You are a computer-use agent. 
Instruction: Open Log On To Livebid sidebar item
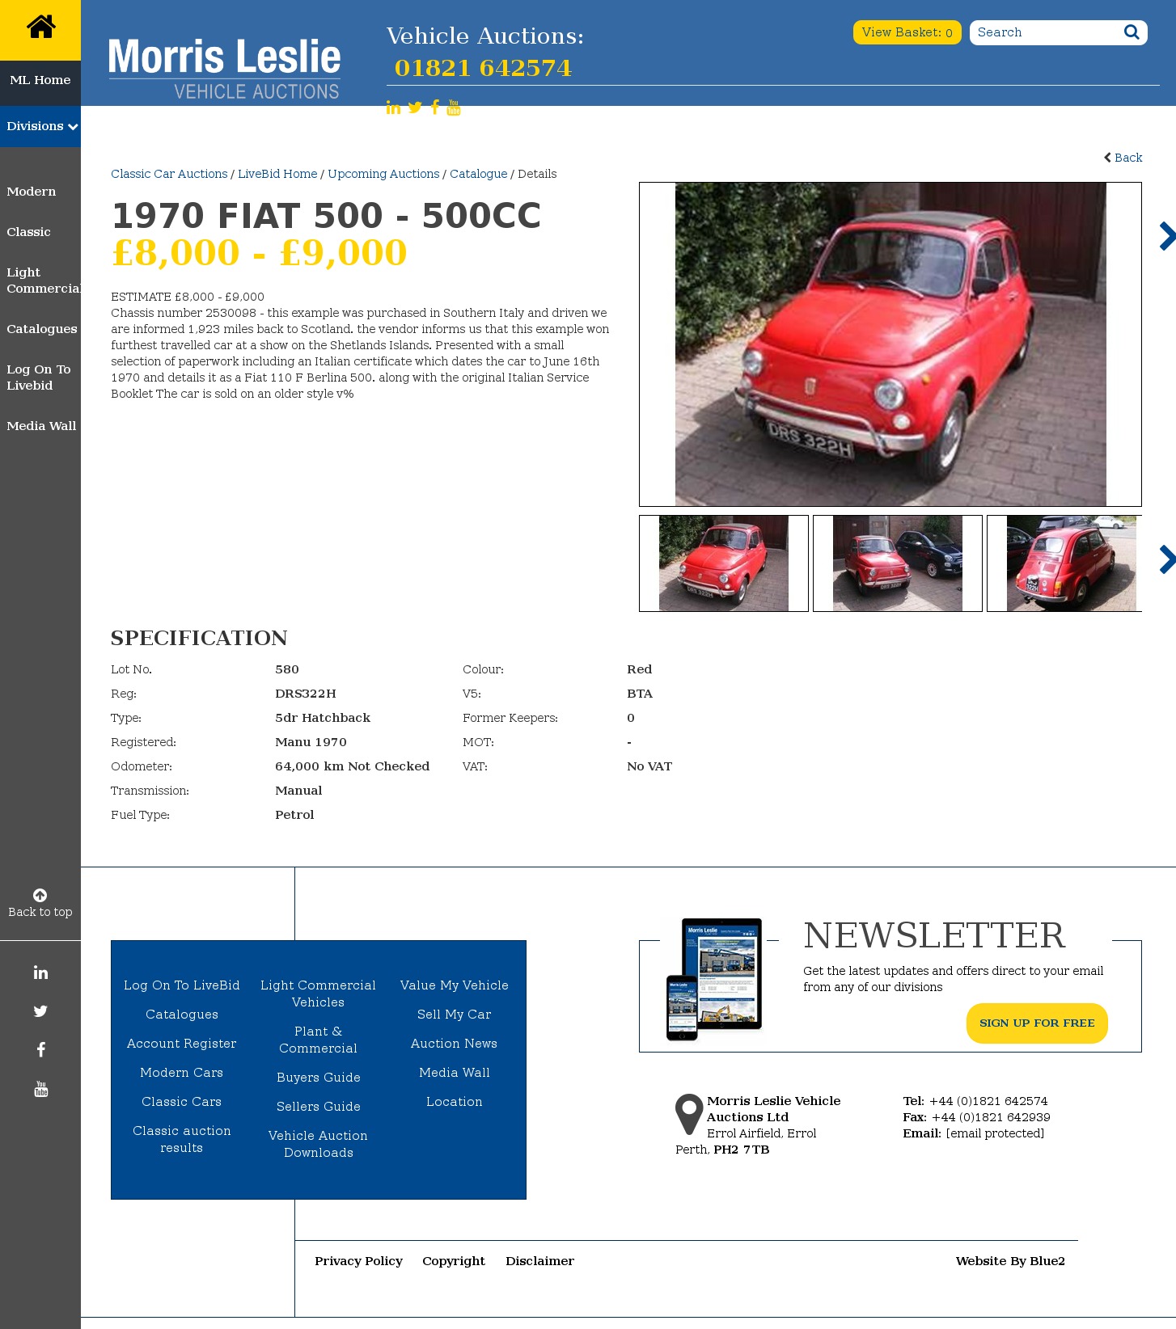(x=39, y=378)
